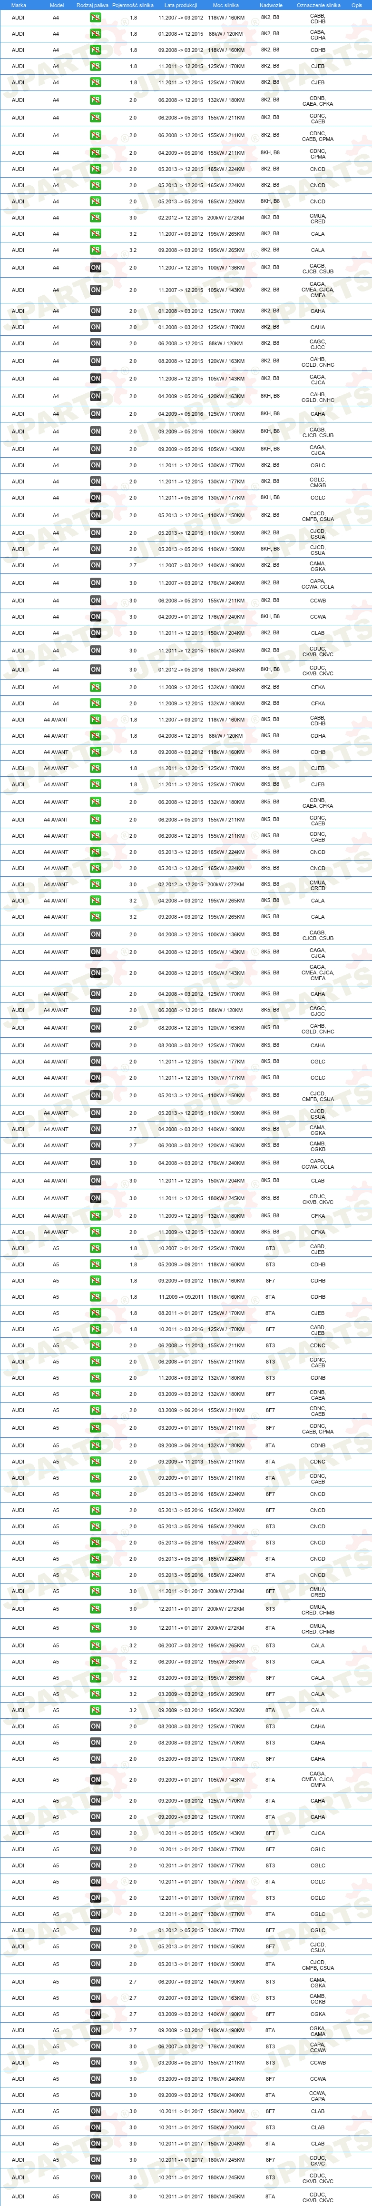Click the CABA, CDHA engine code cell
Viewport: 372px width, 2206px height.
click(318, 34)
